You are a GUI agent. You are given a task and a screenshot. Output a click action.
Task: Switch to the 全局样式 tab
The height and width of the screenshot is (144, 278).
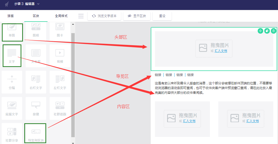pos(61,16)
